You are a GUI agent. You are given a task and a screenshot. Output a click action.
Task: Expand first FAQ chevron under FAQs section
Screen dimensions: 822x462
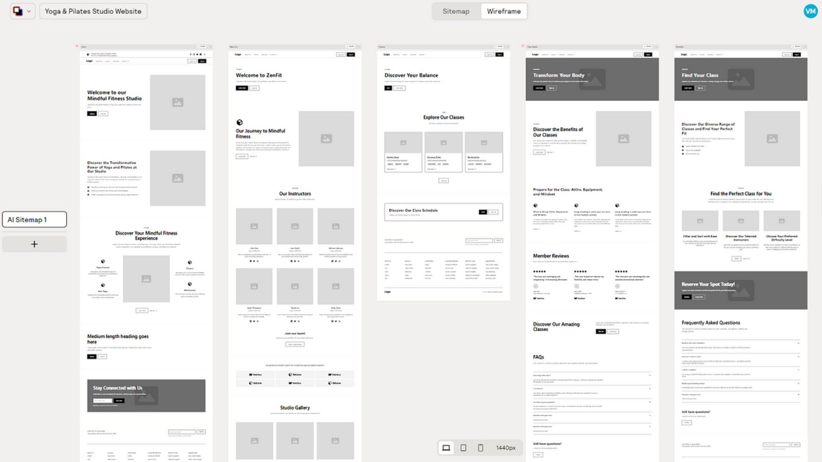[x=650, y=375]
